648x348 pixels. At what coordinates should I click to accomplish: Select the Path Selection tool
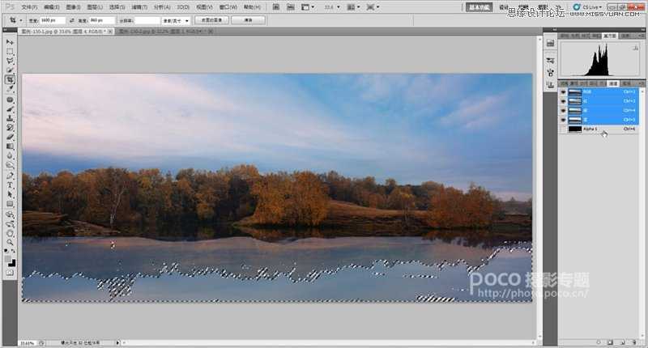(10, 194)
